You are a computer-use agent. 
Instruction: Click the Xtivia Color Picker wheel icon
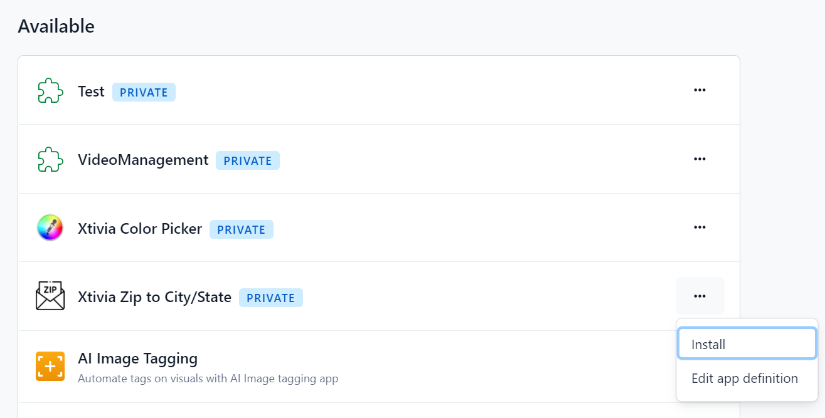(50, 228)
